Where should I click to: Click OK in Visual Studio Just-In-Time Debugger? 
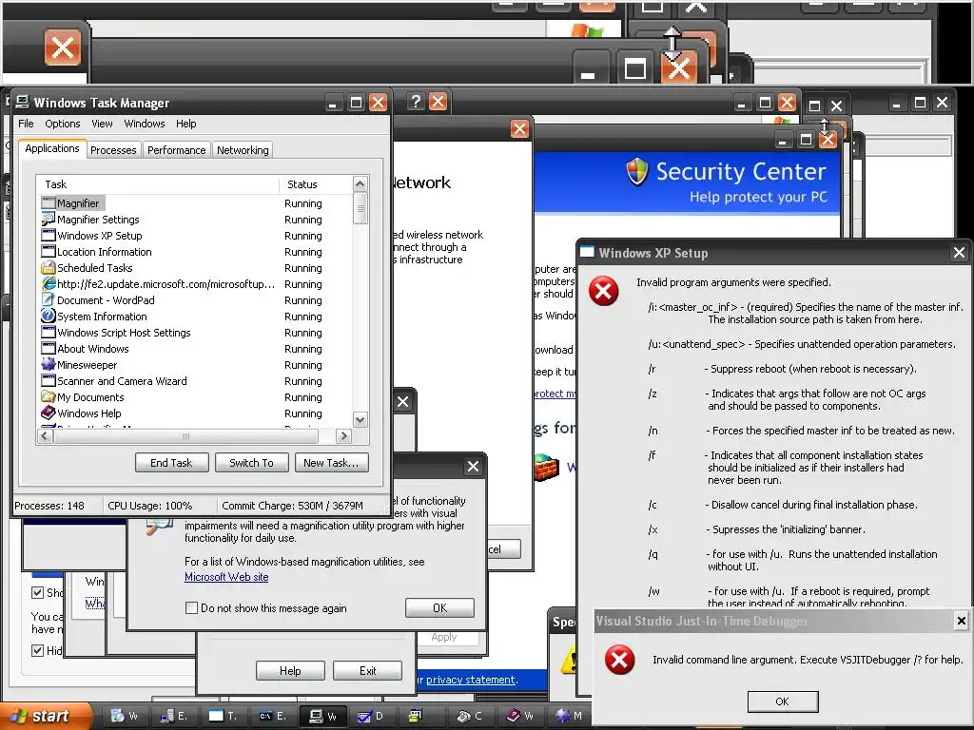tap(783, 701)
